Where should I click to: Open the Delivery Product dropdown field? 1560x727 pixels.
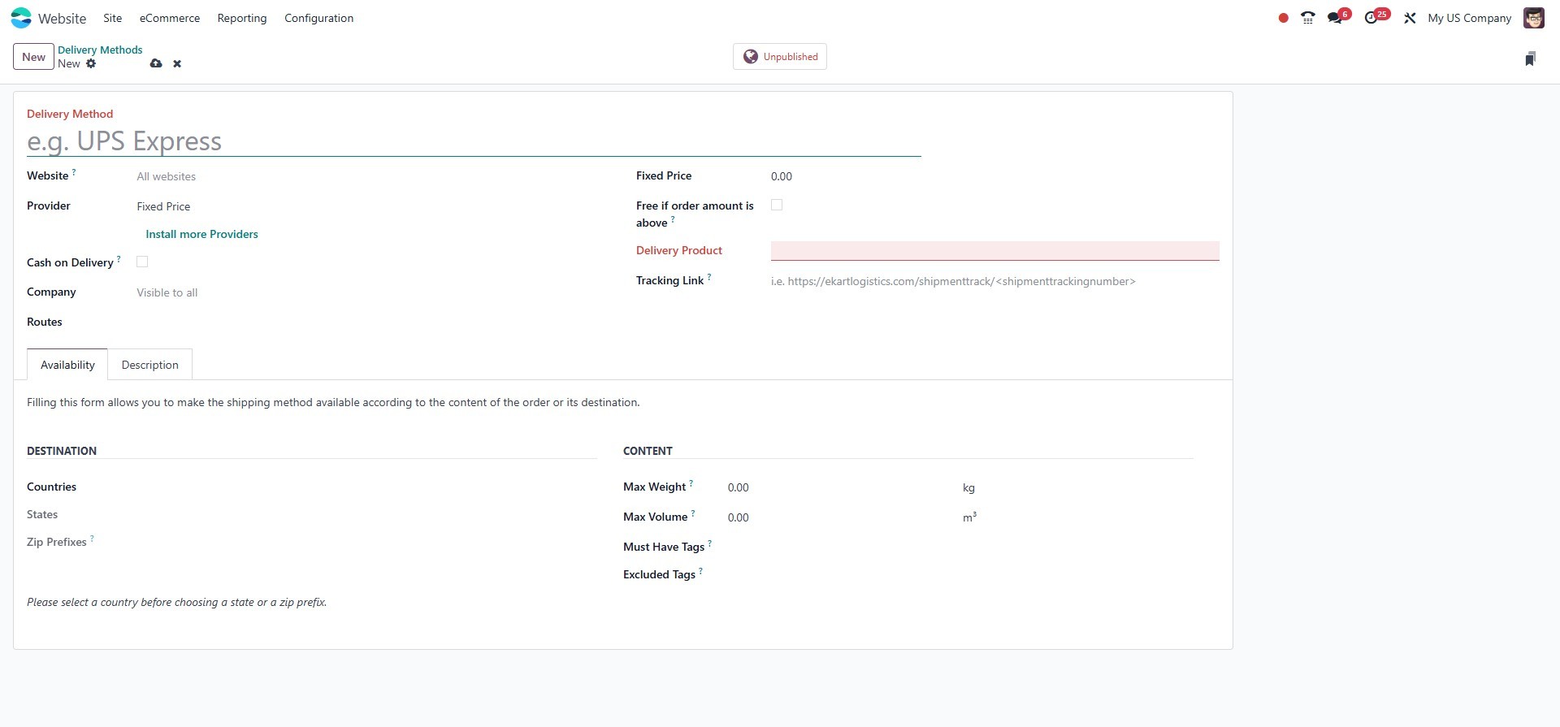pyautogui.click(x=994, y=251)
